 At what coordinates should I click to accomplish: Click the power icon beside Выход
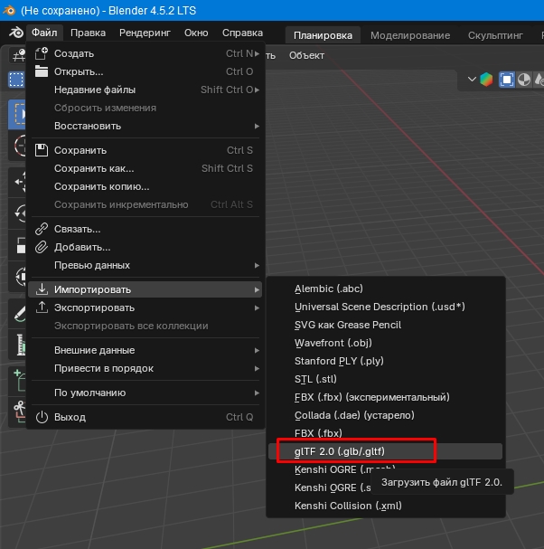pos(42,417)
